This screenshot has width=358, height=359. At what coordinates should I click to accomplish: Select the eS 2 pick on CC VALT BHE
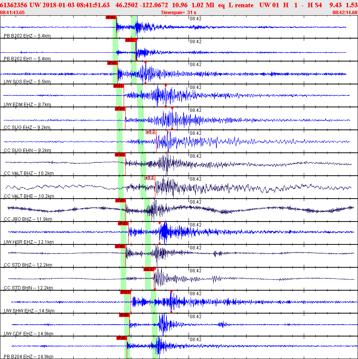pos(150,178)
